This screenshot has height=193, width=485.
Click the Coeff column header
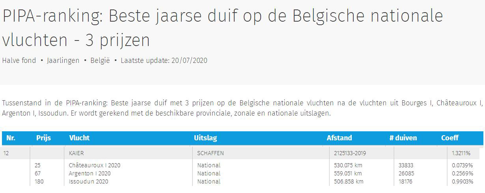coord(450,138)
